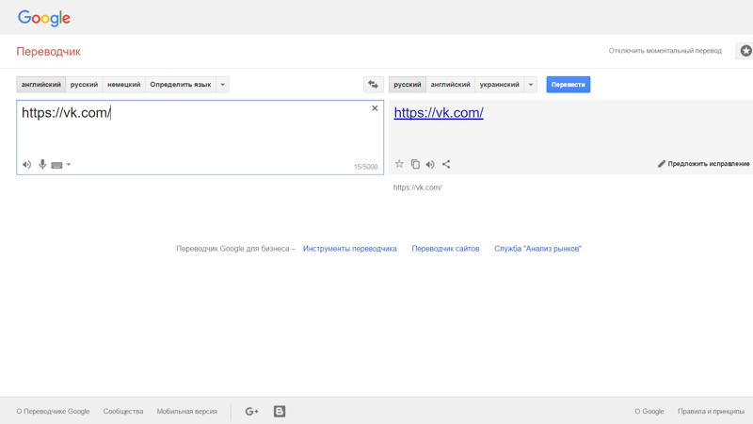Open the Google+ icon in footer
Screen dimensions: 753x424
(251, 412)
